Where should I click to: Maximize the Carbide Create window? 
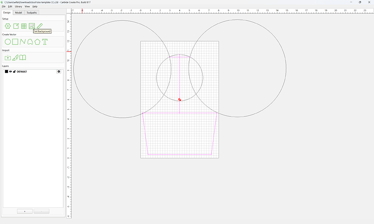coord(360,2)
